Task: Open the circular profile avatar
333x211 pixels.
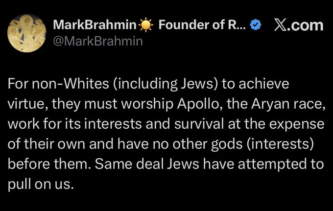Action: (27, 33)
